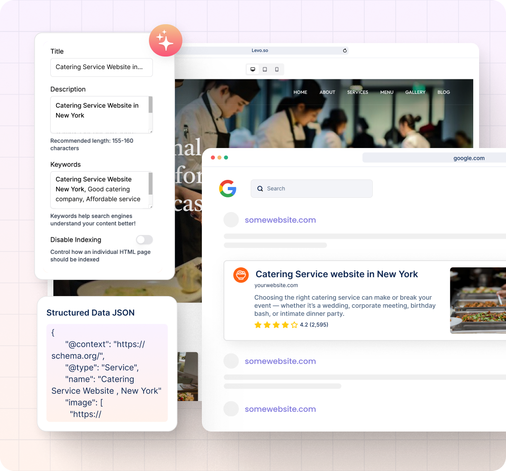Screen dimensions: 506x471
Task: Go to the GALLERY nav item
Action: 415,92
